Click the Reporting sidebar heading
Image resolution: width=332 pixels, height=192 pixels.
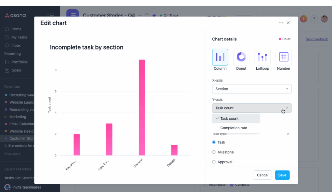click(13, 53)
